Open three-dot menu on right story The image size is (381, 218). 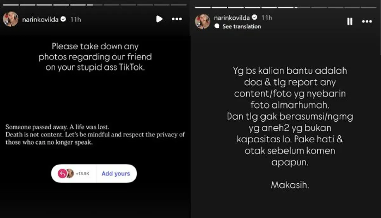tap(367, 21)
